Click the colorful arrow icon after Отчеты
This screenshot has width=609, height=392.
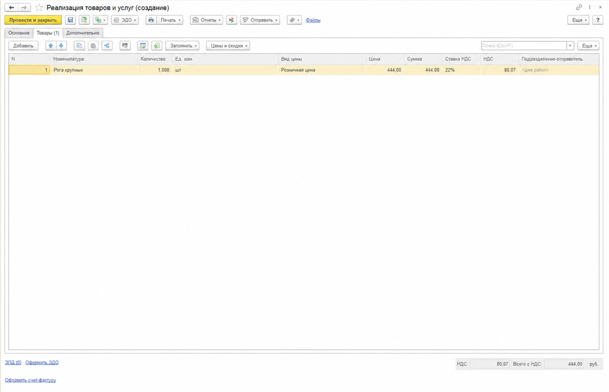[x=232, y=20]
